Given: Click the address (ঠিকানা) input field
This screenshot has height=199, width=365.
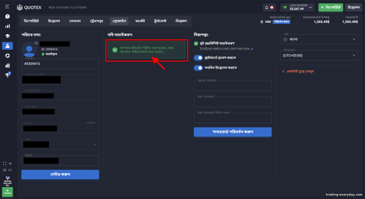Looking at the screenshot, I should [x=60, y=160].
